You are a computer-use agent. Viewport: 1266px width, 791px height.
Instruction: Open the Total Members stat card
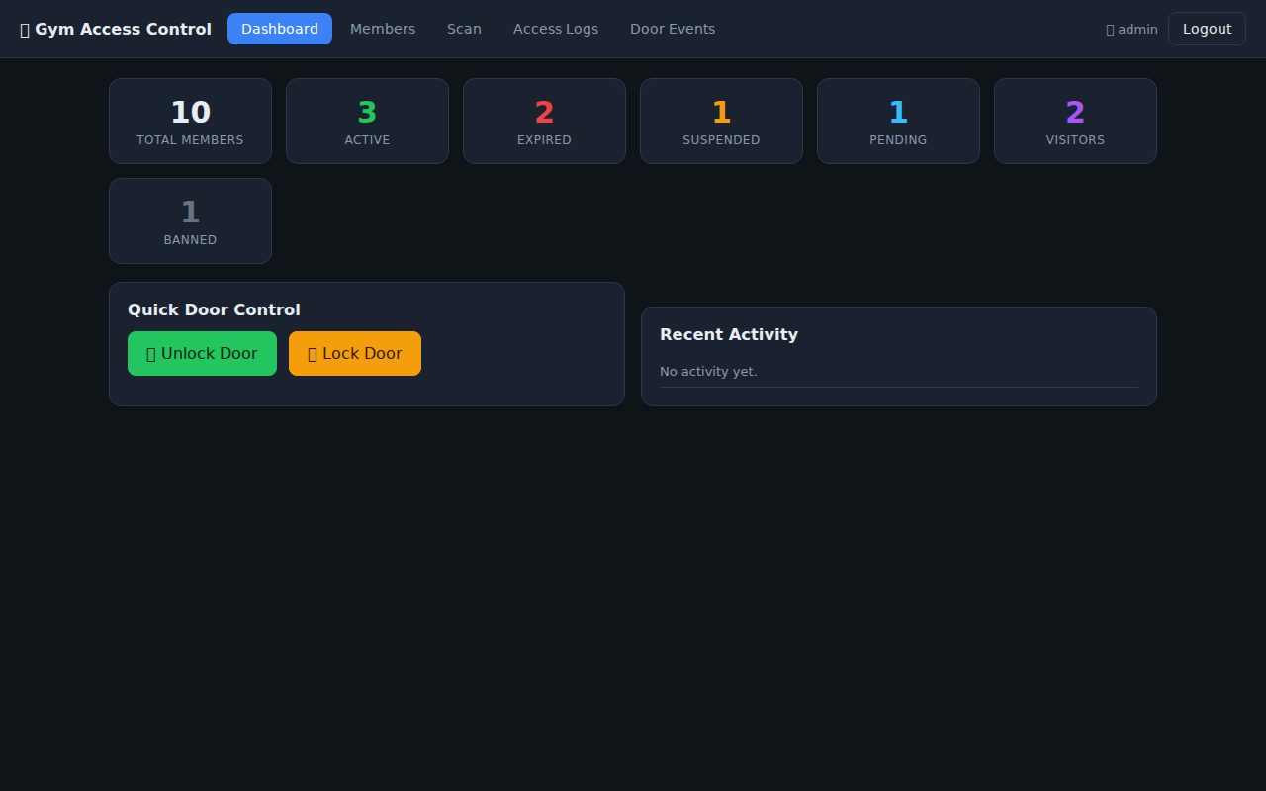[190, 121]
